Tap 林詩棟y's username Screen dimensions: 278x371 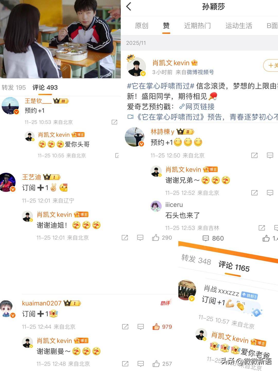[x=162, y=132]
